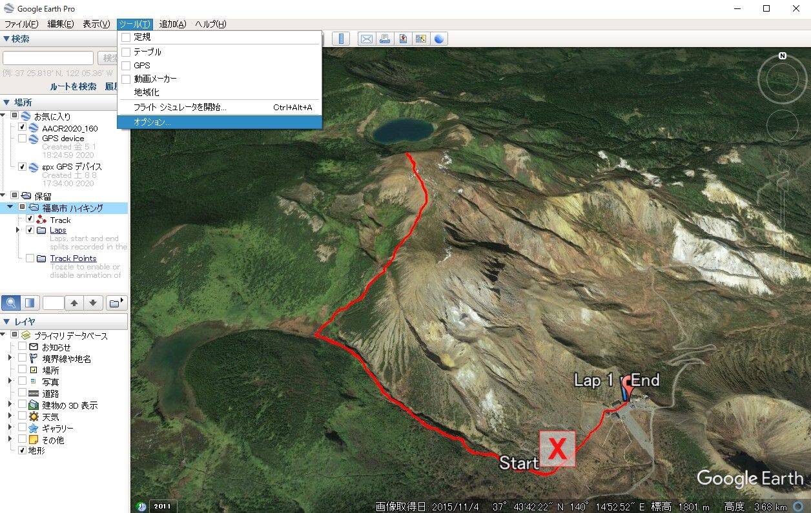The height and width of the screenshot is (513, 811).
Task: Click the View in Google Maps toolbar icon
Action: click(421, 39)
